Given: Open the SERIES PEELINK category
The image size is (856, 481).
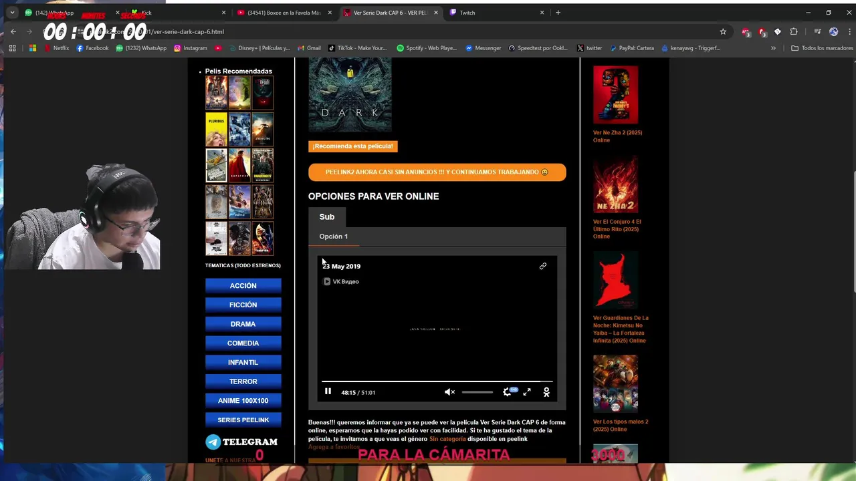Looking at the screenshot, I should [243, 420].
